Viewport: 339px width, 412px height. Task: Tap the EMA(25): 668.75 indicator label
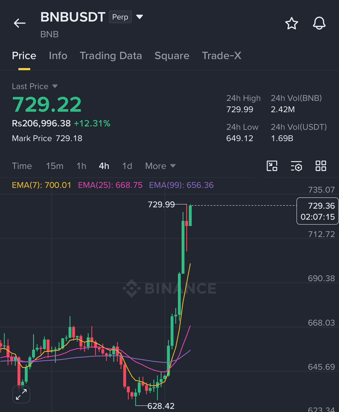click(110, 185)
